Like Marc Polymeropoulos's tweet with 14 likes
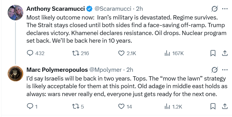The image size is (232, 117). 121,106
